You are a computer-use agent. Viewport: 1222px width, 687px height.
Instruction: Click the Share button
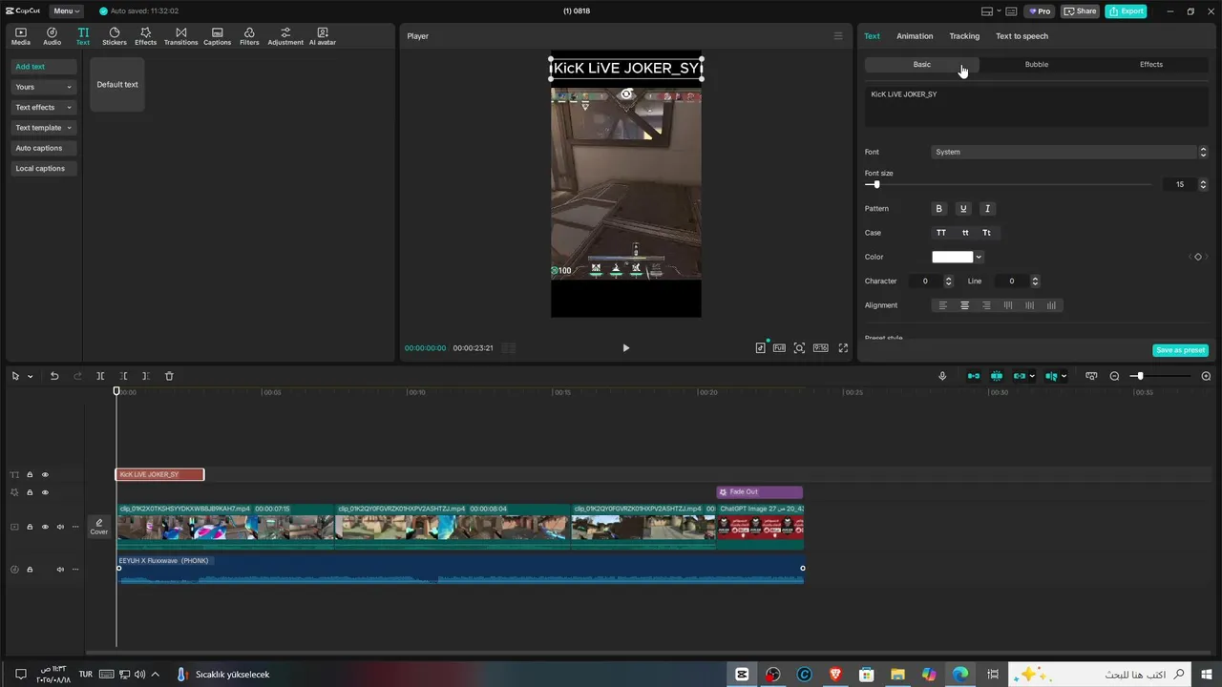(1080, 11)
